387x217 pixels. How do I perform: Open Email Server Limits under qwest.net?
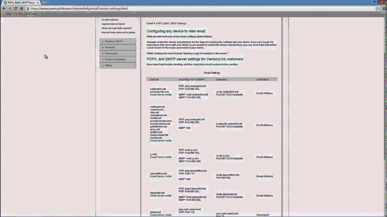[x=161, y=215]
